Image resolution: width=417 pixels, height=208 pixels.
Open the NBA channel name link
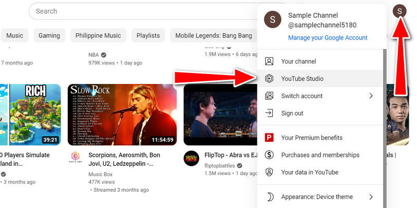(94, 55)
